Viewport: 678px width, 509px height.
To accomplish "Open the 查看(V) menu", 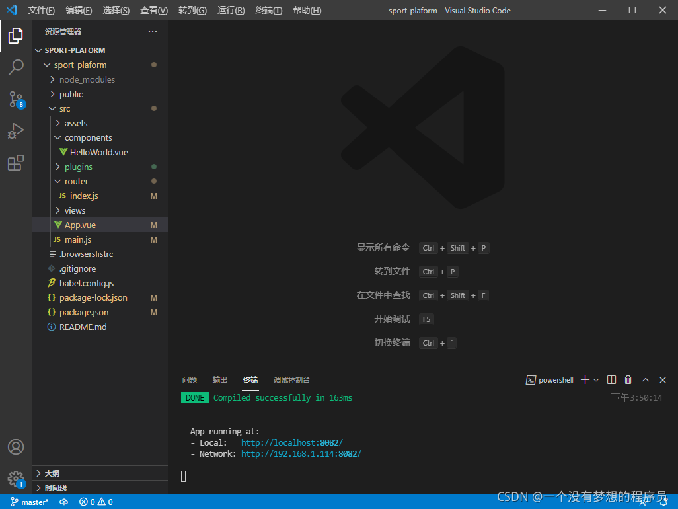I will click(154, 10).
